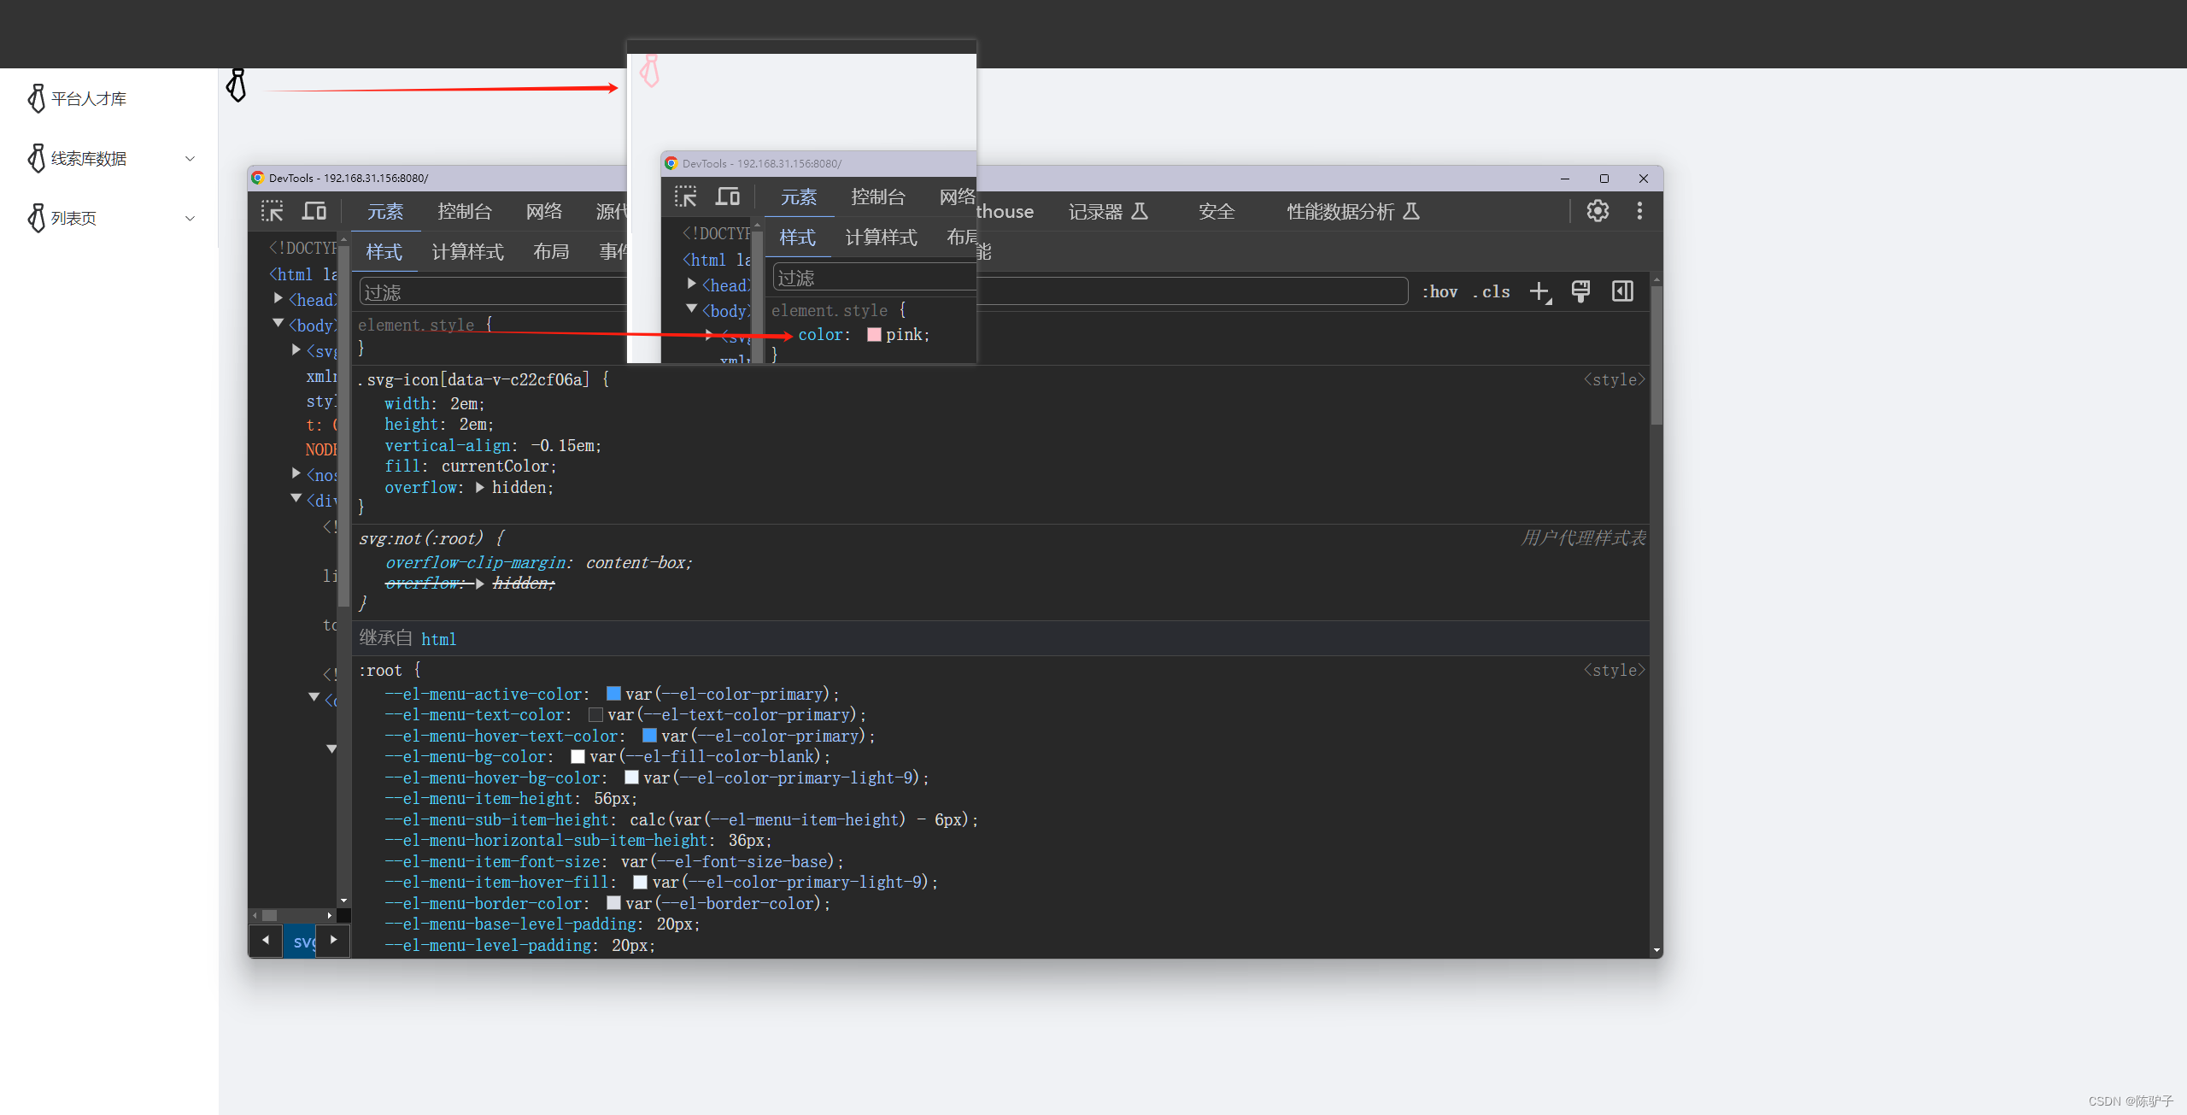
Task: Toggle the .cls classes button
Action: coord(1492,292)
